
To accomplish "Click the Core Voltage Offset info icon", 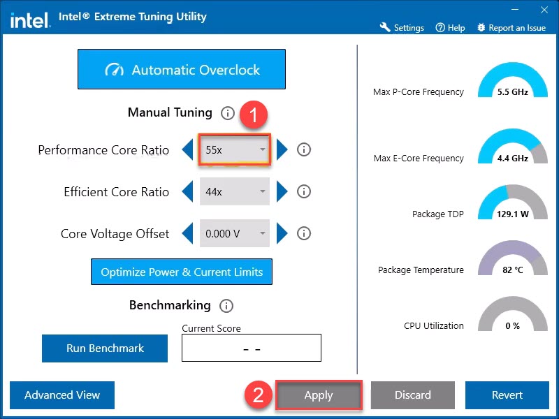I will tap(304, 234).
